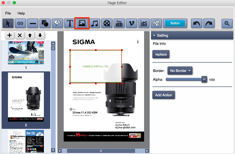Undo the last action

tap(197, 23)
